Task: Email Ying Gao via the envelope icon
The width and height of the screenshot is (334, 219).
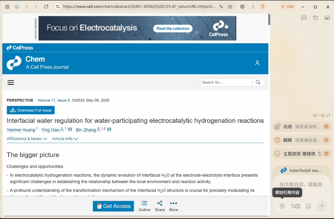Action: 70,129
